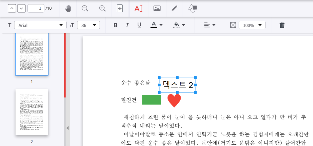The width and height of the screenshot is (313, 146).
Task: Select the '텍스트 2' text box
Action: coord(177,85)
